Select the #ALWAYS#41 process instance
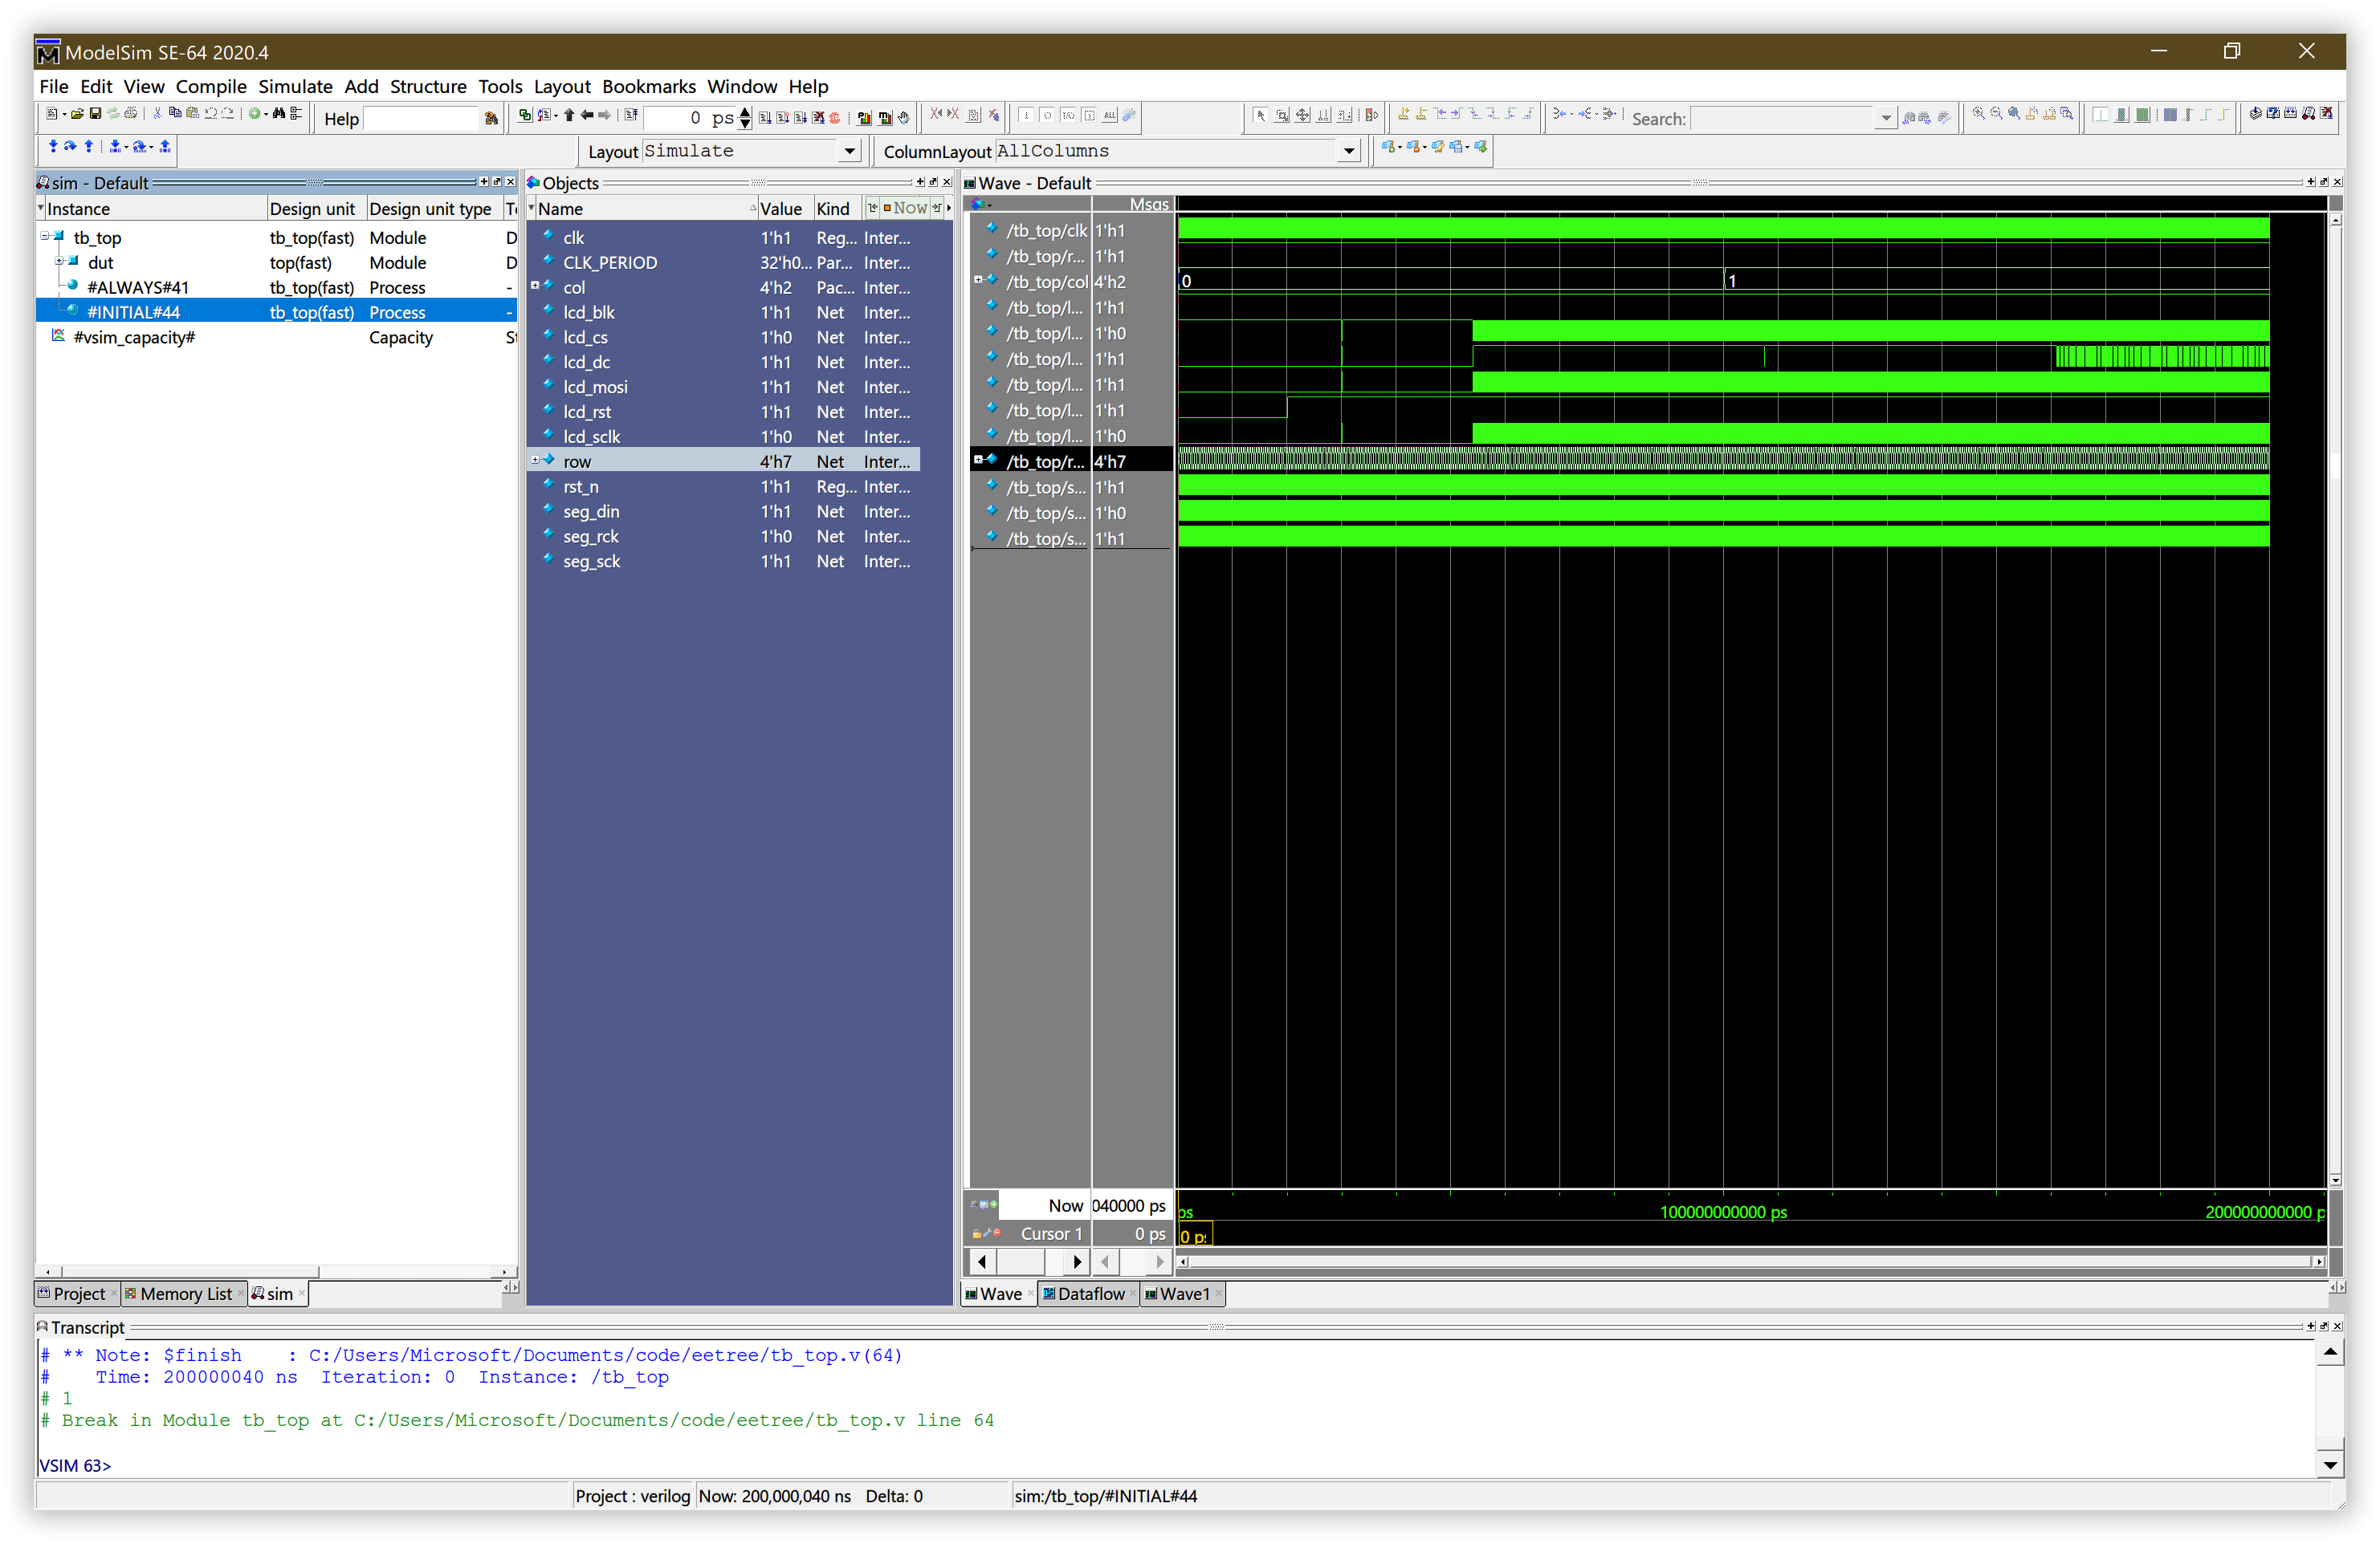Image resolution: width=2380 pixels, height=1544 pixels. pyautogui.click(x=137, y=288)
